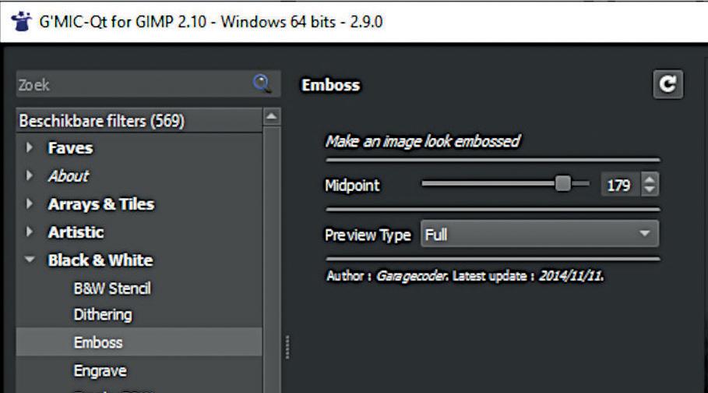The height and width of the screenshot is (393, 708).
Task: Decrease Midpoint with the down spinner arrow
Action: (x=650, y=190)
